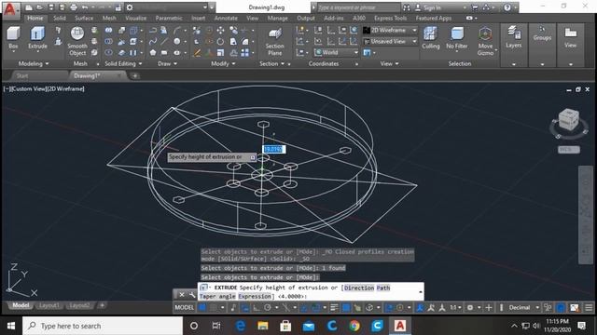Open the Surface ribbon tab

[84, 18]
